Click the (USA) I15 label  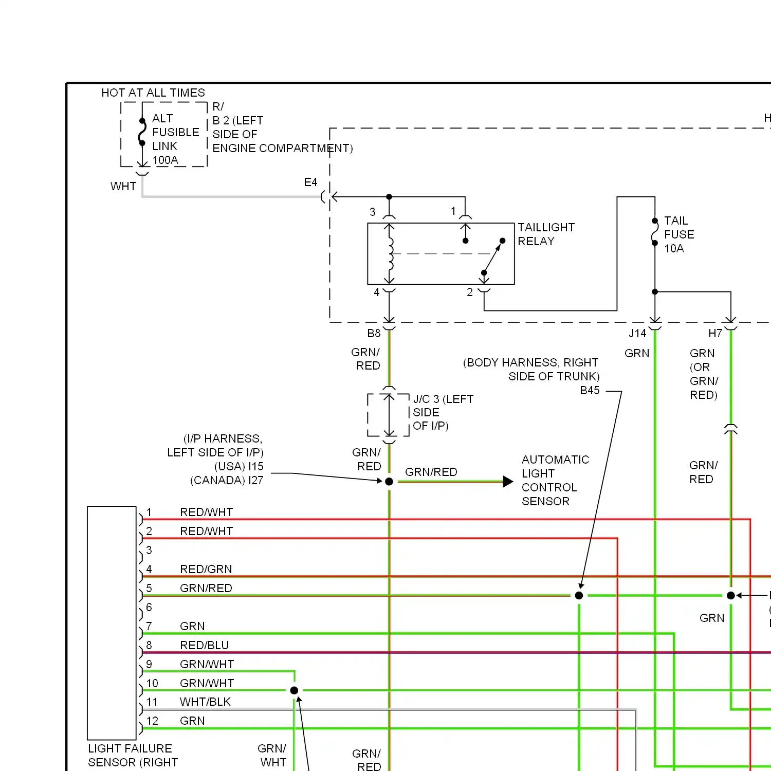(x=238, y=467)
